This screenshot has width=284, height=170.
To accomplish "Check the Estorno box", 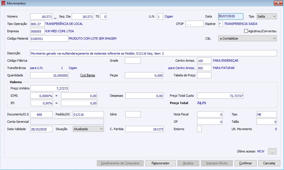I will pos(199,129).
